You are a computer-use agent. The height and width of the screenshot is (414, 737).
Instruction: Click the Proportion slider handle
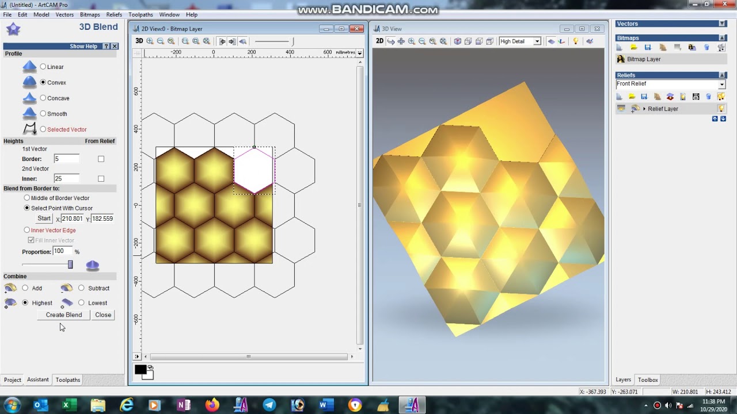coord(70,264)
